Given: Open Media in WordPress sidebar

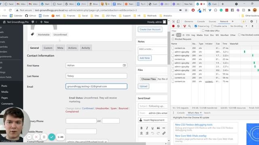Looking at the screenshot, I should (x=5, y=92).
